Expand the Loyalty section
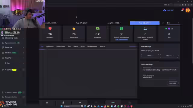This screenshot has width=193, height=108. click(24, 58)
